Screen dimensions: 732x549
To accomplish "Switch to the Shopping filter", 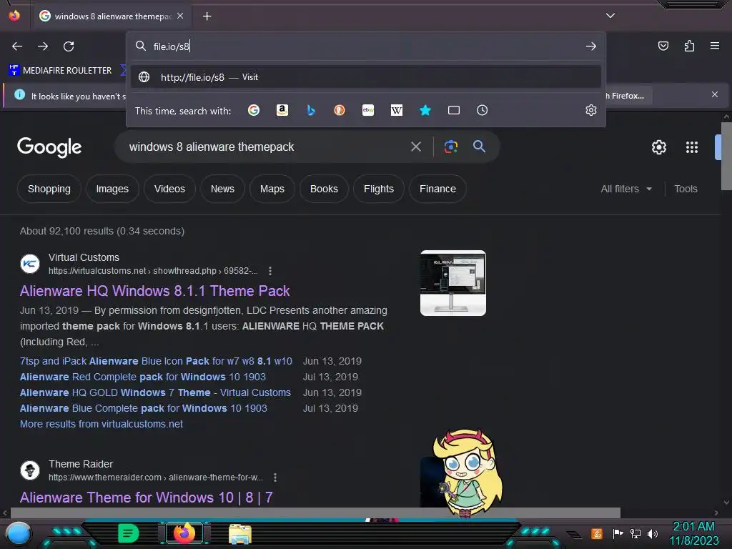I will [49, 189].
